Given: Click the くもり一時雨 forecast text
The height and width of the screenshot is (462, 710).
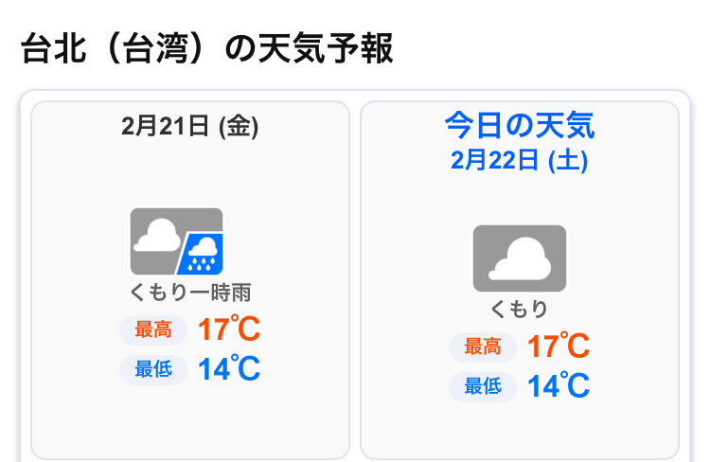Looking at the screenshot, I should [x=190, y=293].
